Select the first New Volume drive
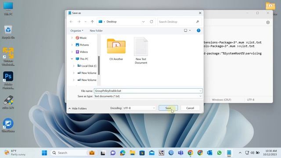This screenshot has width=281, height=158. point(87,73)
